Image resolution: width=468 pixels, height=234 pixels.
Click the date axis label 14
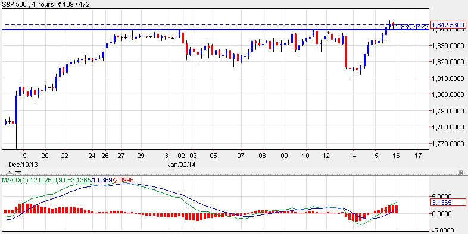coord(353,156)
